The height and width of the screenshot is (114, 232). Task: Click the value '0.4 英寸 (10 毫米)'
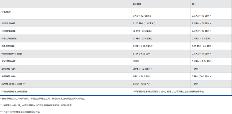pos(201,54)
